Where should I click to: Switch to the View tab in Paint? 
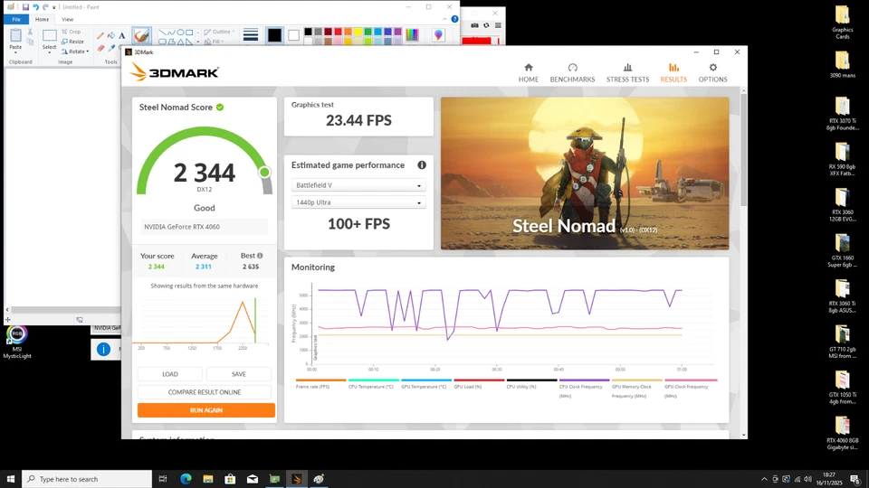pyautogui.click(x=67, y=19)
